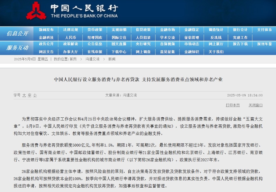
Task: Open the 反洗钱 navigation link
Action: tap(216, 38)
